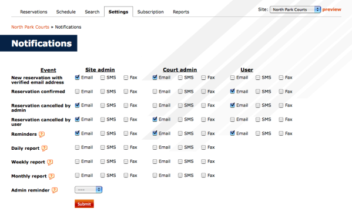Open the Monthly report help icon
Image resolution: width=352 pixels, height=215 pixels.
52,176
